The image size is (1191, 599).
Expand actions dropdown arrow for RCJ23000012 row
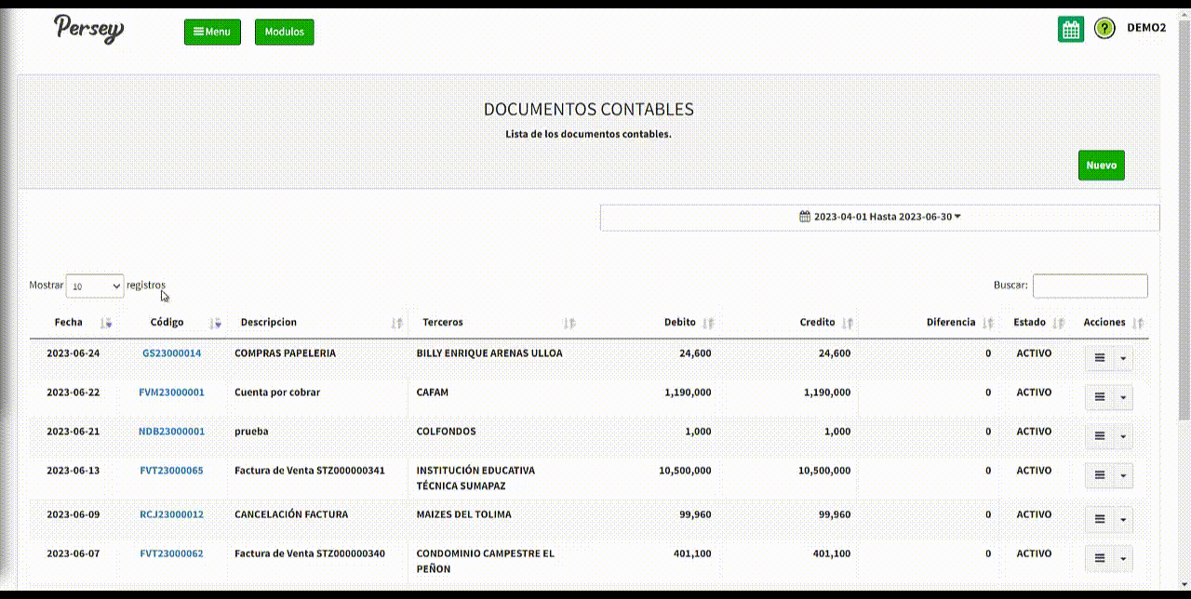coord(1123,519)
